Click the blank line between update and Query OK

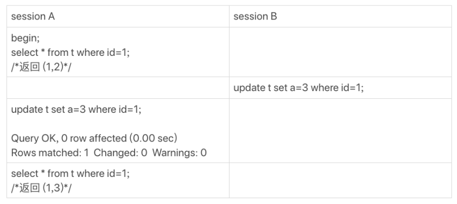point(118,124)
